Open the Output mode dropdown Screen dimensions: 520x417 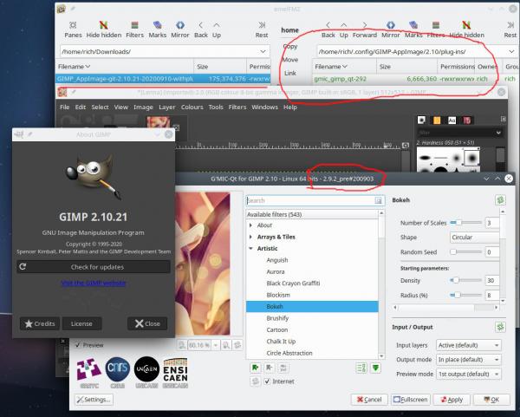(468, 360)
